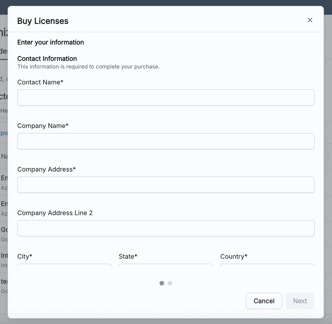The width and height of the screenshot is (332, 324).
Task: Click the Buy Licenses dialog title
Action: point(43,21)
